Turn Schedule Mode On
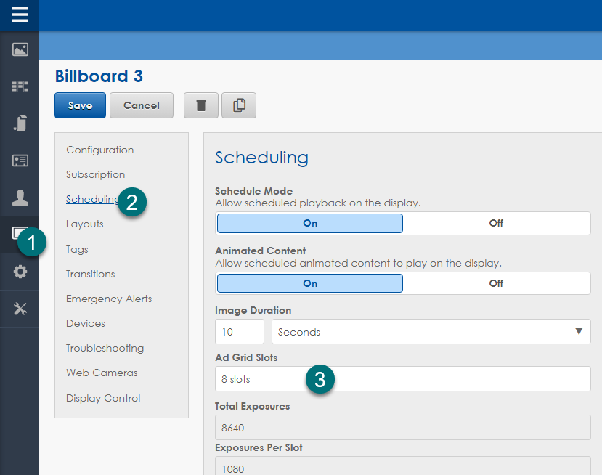The image size is (602, 475). (x=310, y=223)
